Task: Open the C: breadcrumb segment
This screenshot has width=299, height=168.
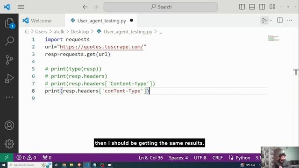Action: pos(27,32)
